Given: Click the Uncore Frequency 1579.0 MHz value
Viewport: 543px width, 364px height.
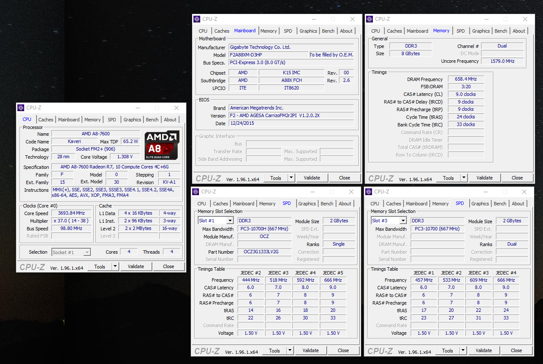Looking at the screenshot, I should click(x=502, y=61).
